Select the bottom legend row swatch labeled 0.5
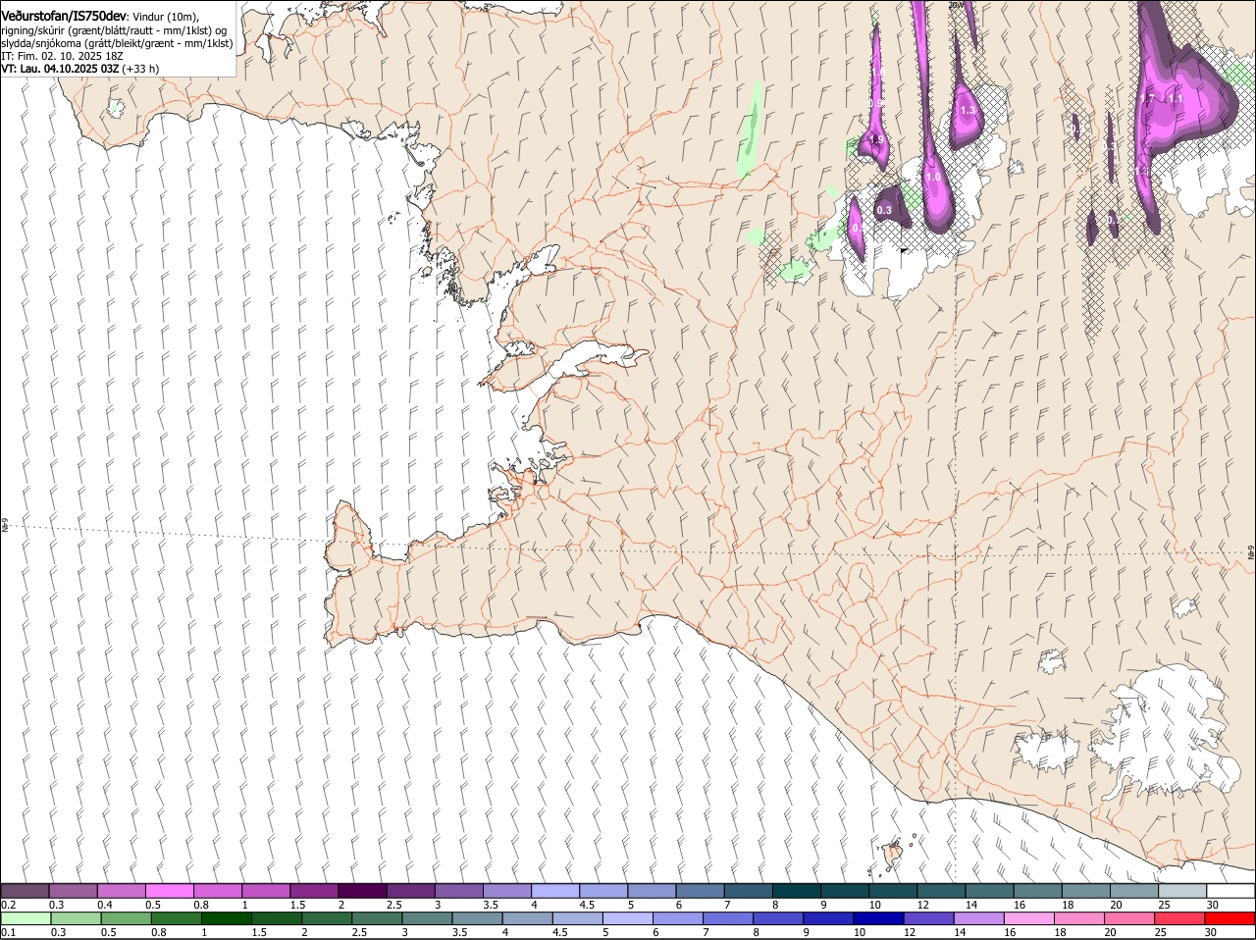This screenshot has width=1256, height=940. pos(127,919)
